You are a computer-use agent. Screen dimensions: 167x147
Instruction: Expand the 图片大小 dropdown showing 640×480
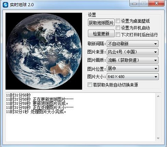(133, 77)
